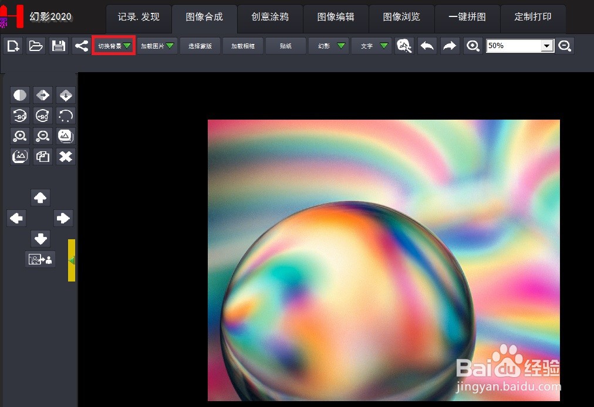Expand the 50% zoom level combo box arrow
Screen dimensions: 594x407
546,46
